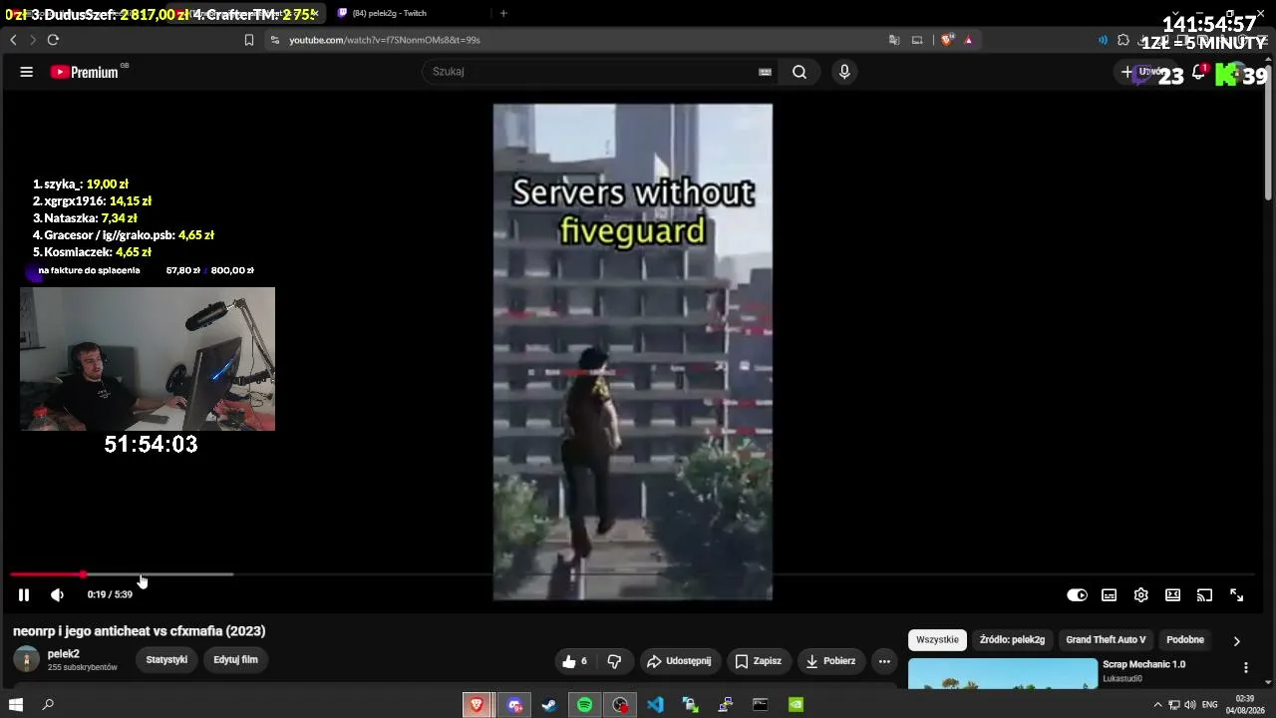
Task: Show more filter chips with the arrow
Action: [1236, 641]
